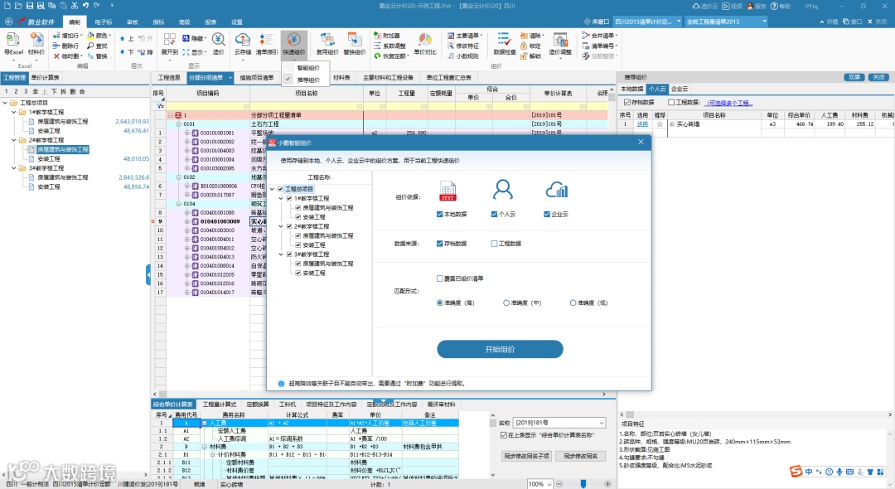Click the cut scissors icon in title bar
The width and height of the screenshot is (895, 489).
coord(75,6)
